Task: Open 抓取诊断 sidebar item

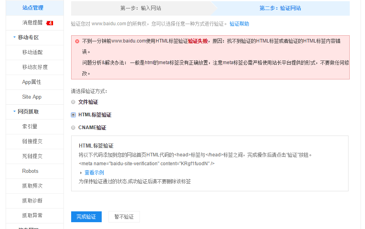Action: (32, 201)
